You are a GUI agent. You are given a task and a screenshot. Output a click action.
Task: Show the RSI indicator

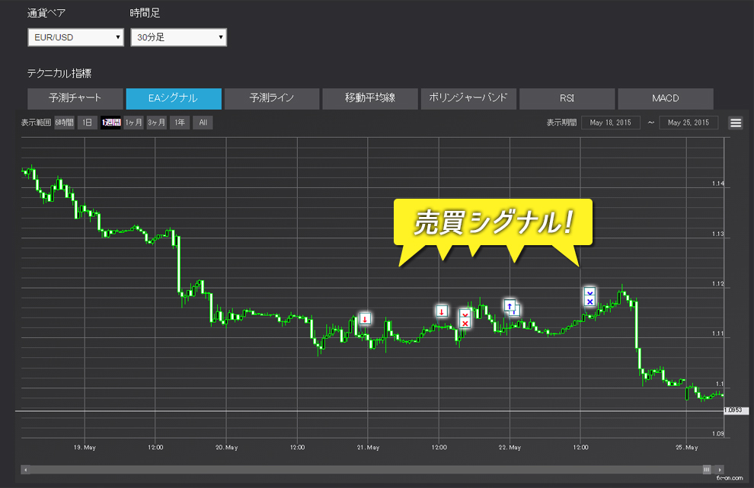tap(567, 98)
